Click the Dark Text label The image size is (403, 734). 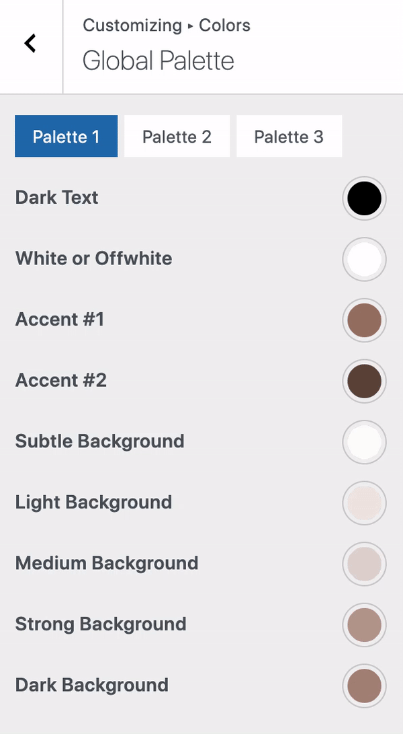tap(56, 198)
